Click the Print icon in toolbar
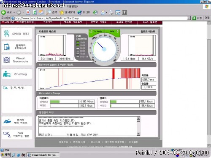 click(x=111, y=12)
